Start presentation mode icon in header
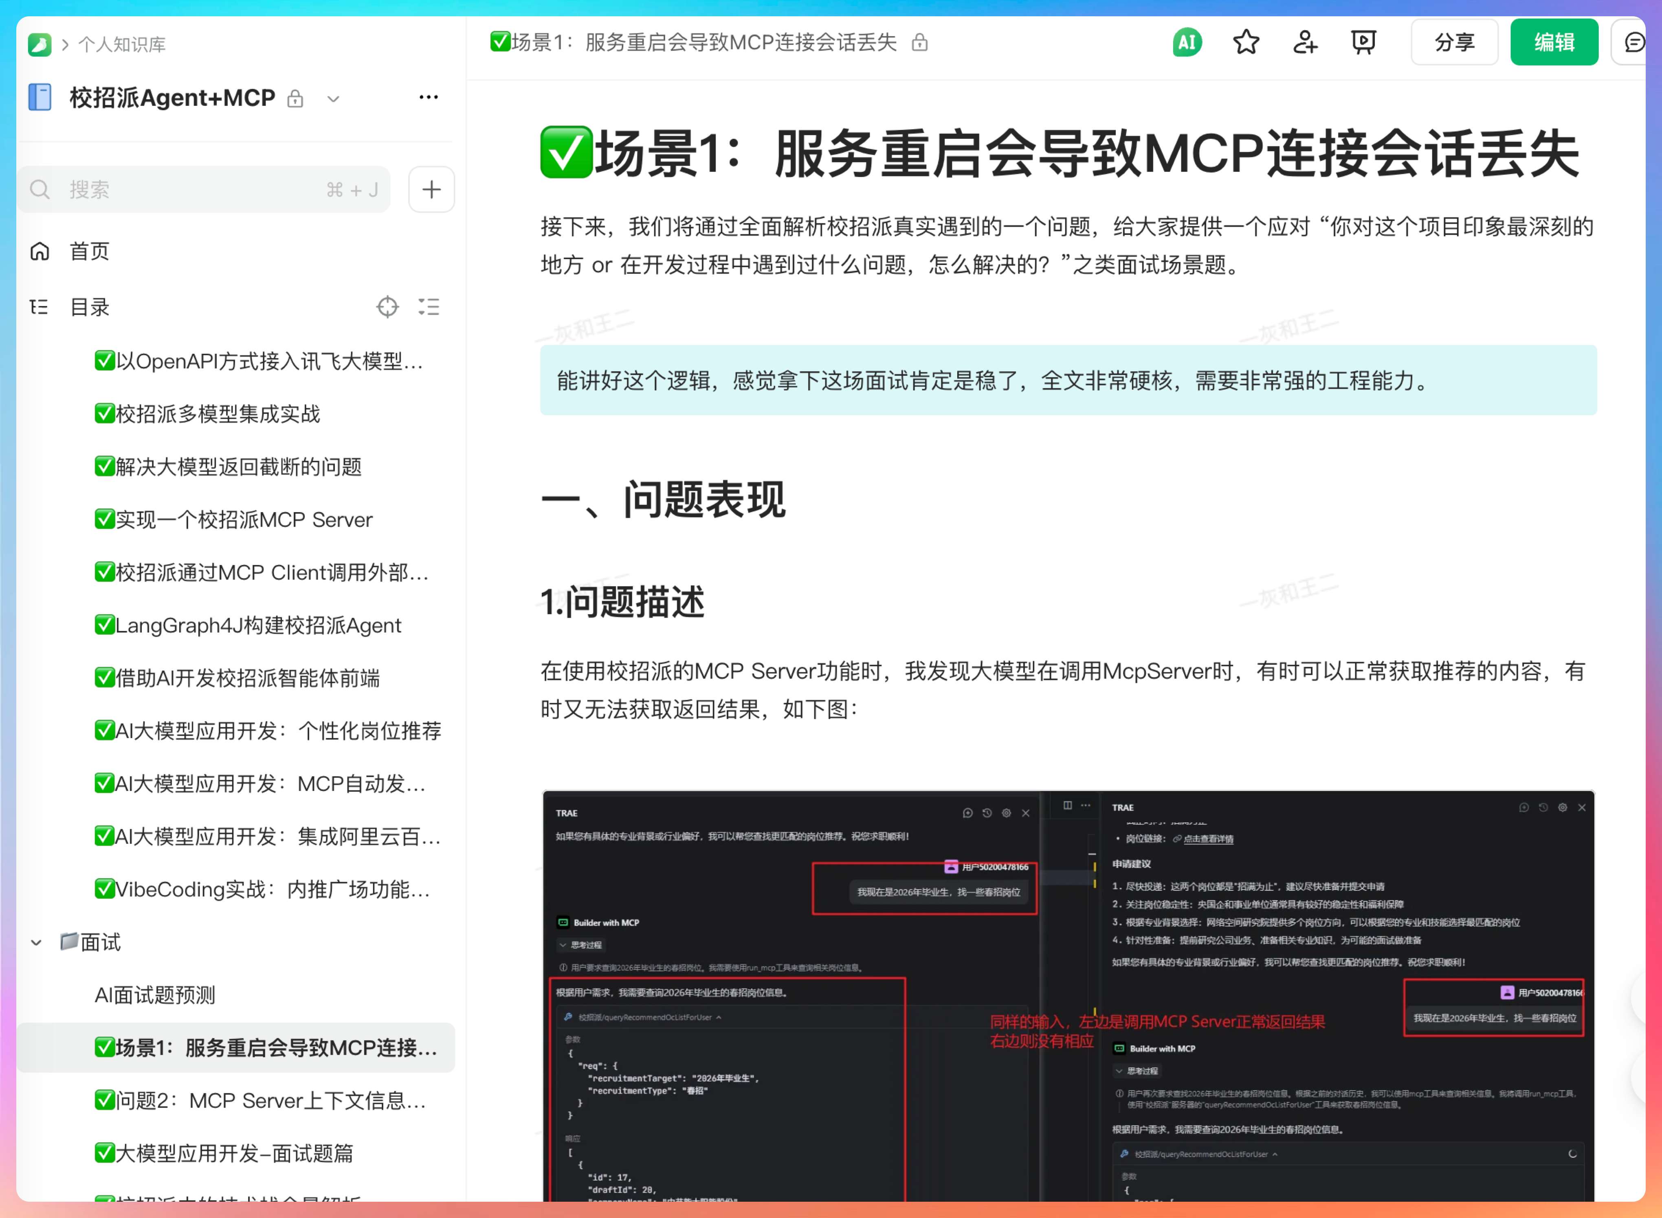 1363,43
